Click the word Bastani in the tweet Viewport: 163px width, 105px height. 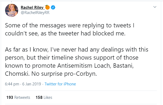click(x=123, y=66)
